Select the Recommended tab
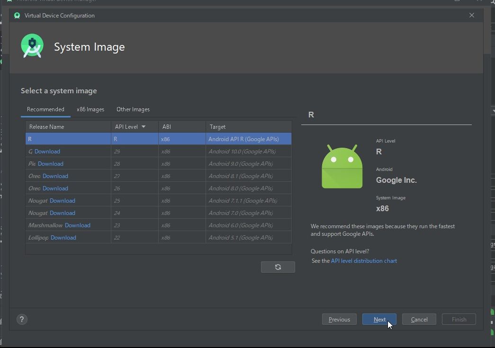The image size is (495, 348). [45, 109]
